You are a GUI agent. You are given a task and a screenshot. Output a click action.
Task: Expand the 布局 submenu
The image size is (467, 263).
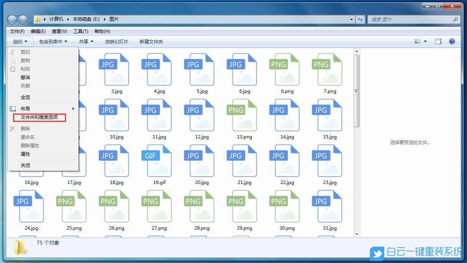click(25, 108)
